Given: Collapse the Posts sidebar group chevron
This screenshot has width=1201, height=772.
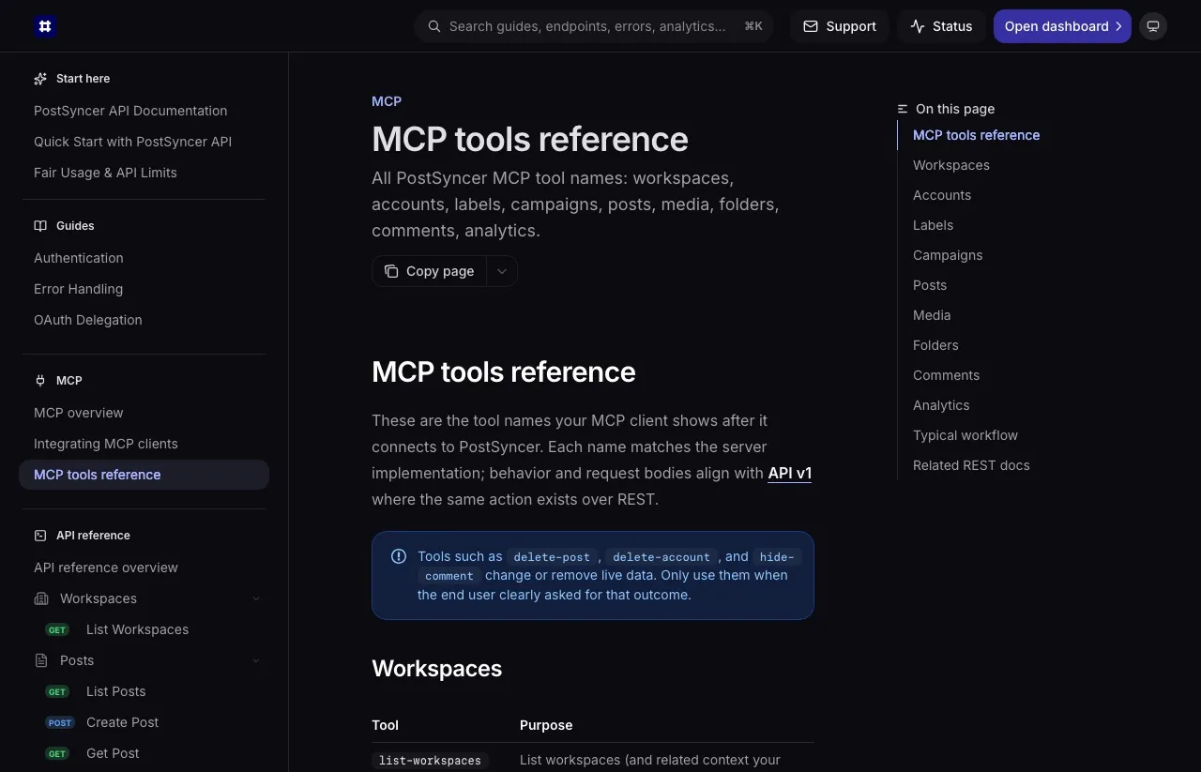Looking at the screenshot, I should point(256,660).
